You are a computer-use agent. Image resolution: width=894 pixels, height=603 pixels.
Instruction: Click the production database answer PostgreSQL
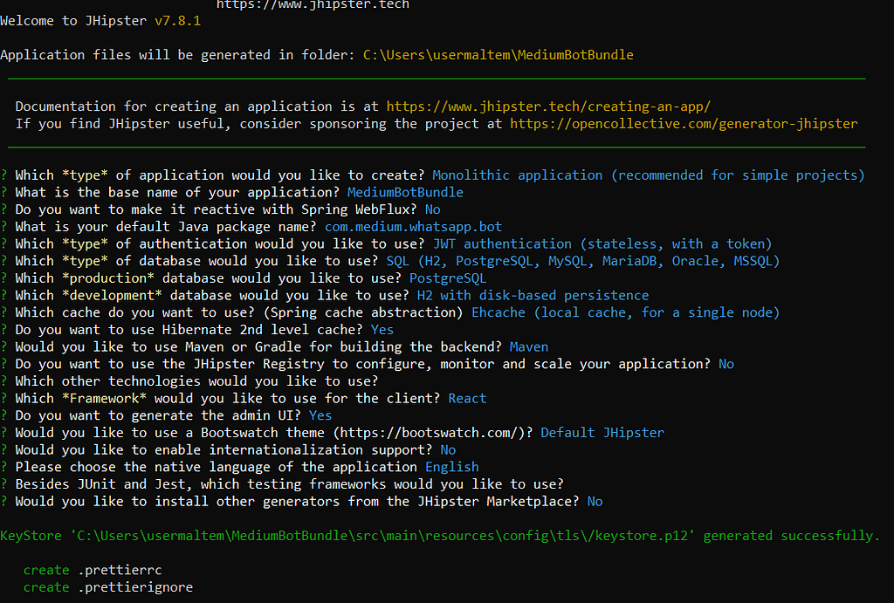[x=448, y=278]
